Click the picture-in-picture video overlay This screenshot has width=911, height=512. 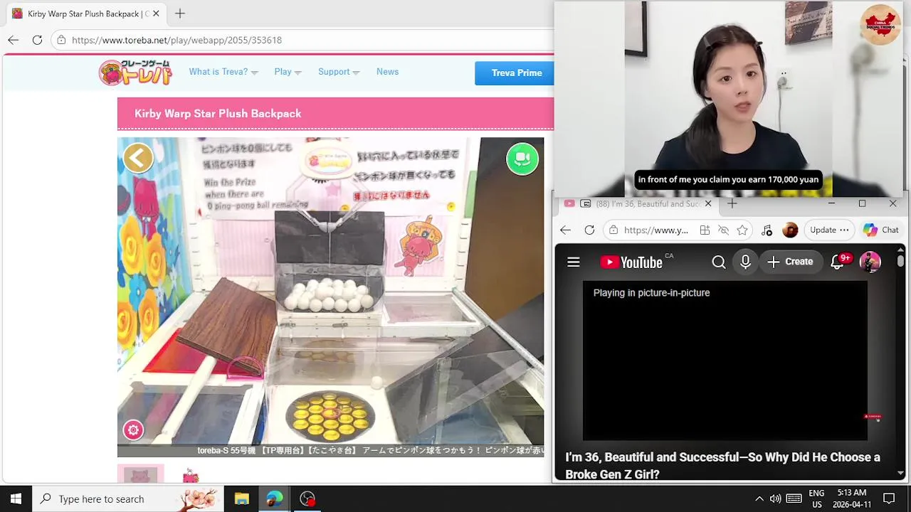[x=728, y=98]
